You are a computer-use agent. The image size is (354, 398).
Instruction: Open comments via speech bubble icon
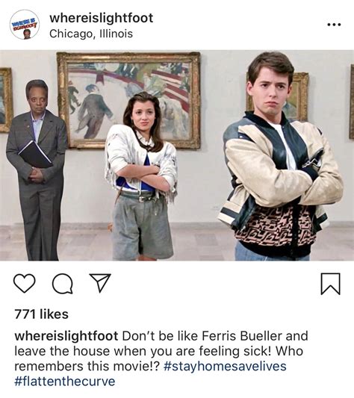coord(63,284)
